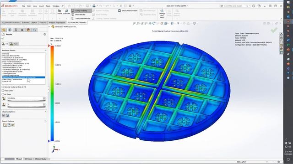This screenshot has height=164, width=293.
Task: Toggle Mesh Model display
Action: click(78, 15)
